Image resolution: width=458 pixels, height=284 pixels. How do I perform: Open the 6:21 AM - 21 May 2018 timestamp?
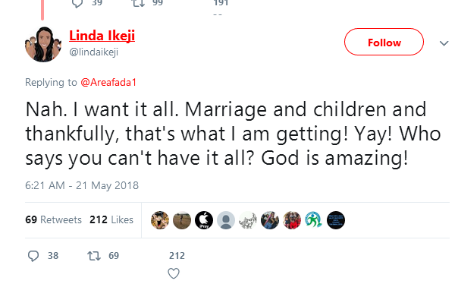pos(82,185)
